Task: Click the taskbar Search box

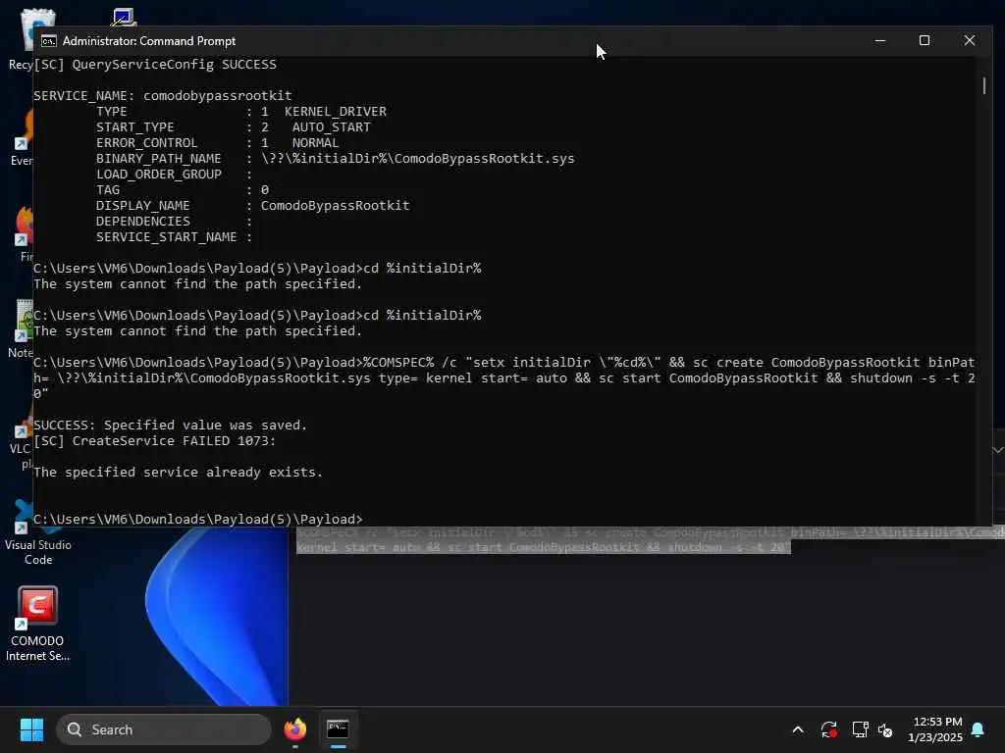Action: coord(164,729)
